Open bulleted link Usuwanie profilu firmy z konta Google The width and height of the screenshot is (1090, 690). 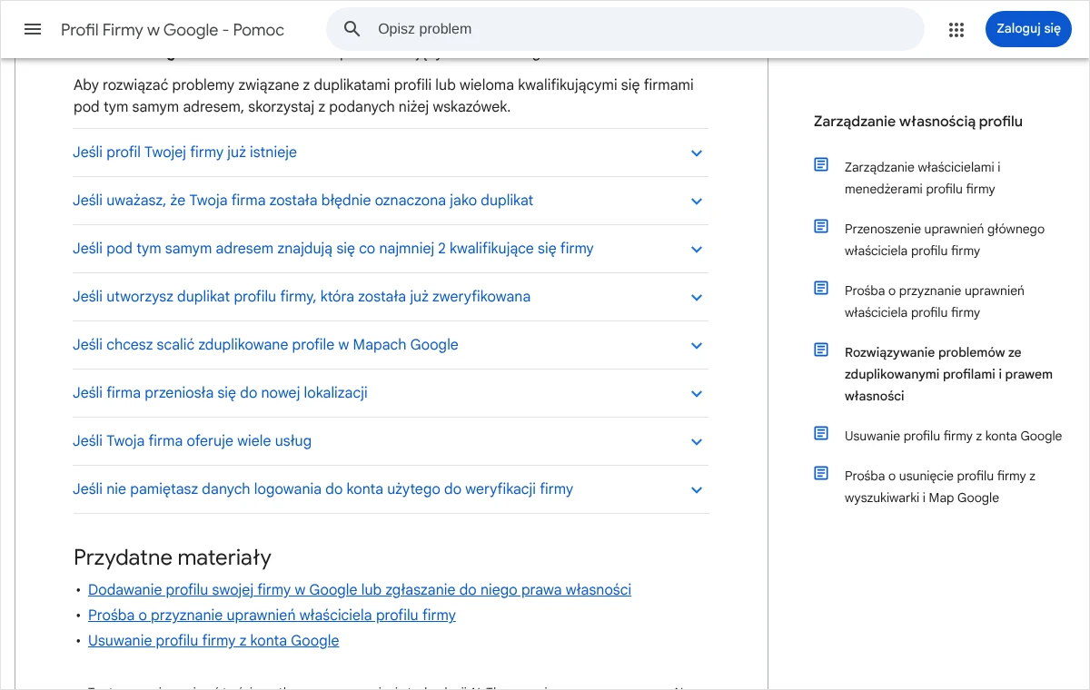tap(213, 641)
